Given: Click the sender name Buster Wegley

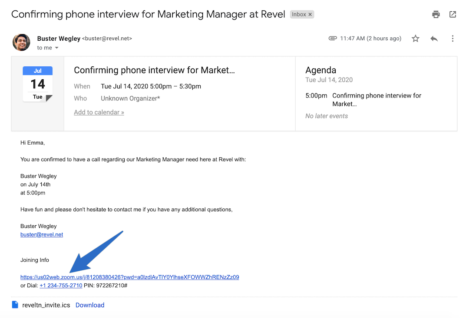Looking at the screenshot, I should [59, 39].
